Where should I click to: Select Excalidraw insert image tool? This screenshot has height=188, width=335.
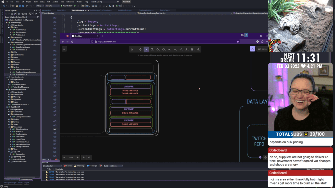click(x=192, y=49)
